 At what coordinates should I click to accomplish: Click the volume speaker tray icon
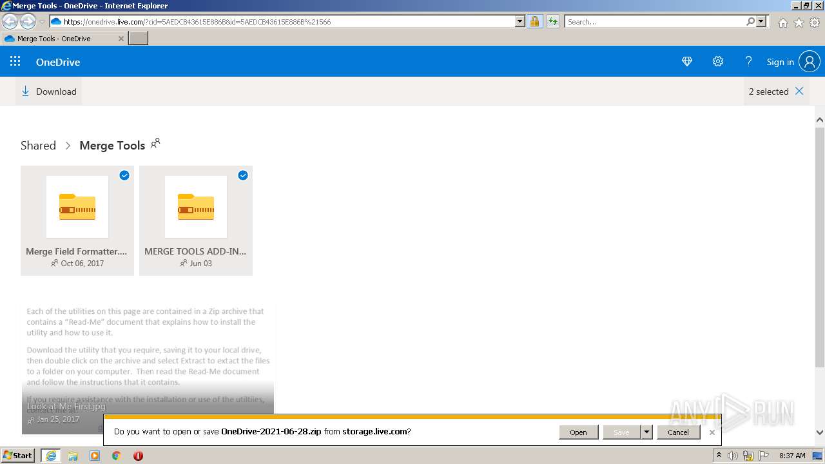pos(733,456)
